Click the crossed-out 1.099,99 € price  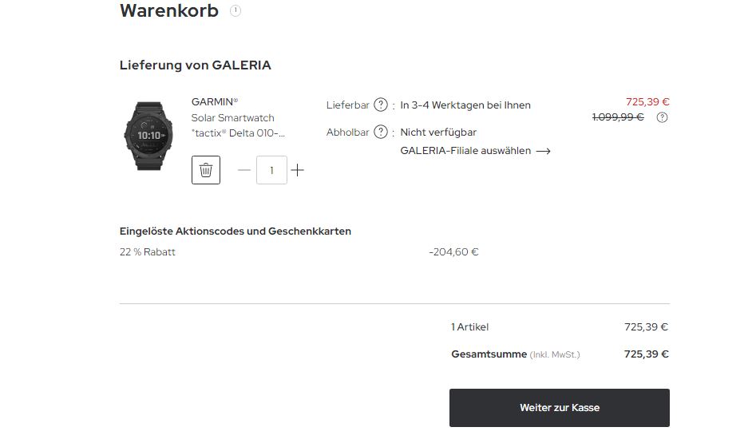pyautogui.click(x=618, y=117)
